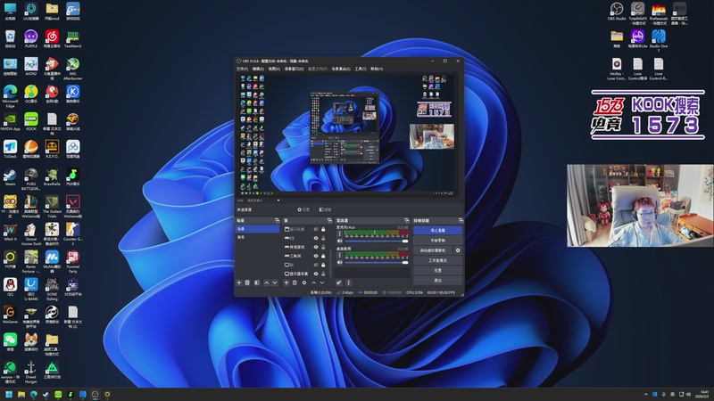Open preview scale dropdown below preview
Screen dimensions: 714x401
coord(278,200)
